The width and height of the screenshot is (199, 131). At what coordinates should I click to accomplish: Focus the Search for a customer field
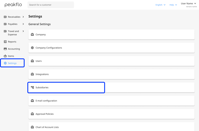(51, 5)
